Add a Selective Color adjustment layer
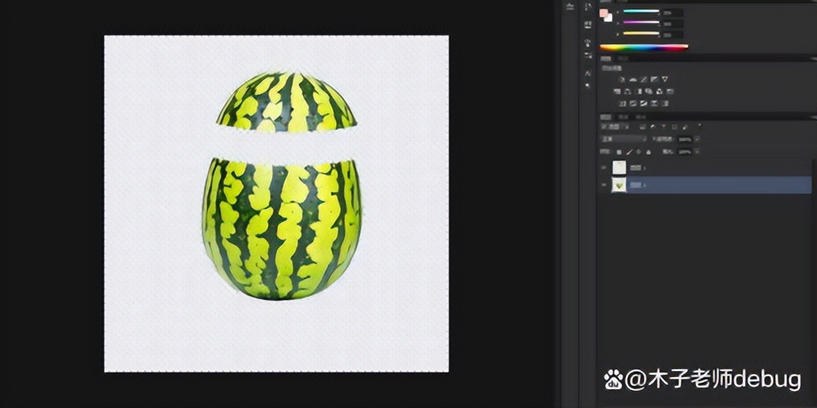 [x=654, y=103]
